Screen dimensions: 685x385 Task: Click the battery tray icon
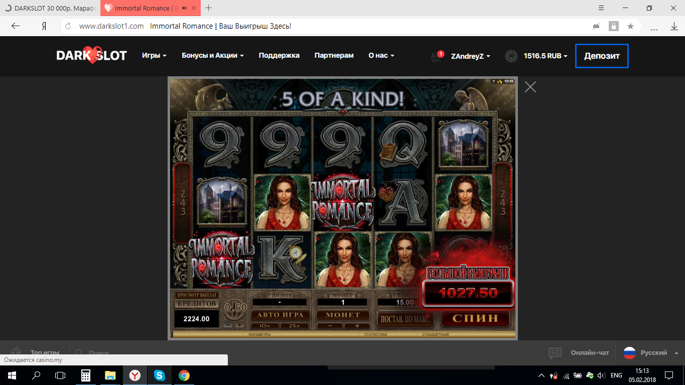[578, 375]
